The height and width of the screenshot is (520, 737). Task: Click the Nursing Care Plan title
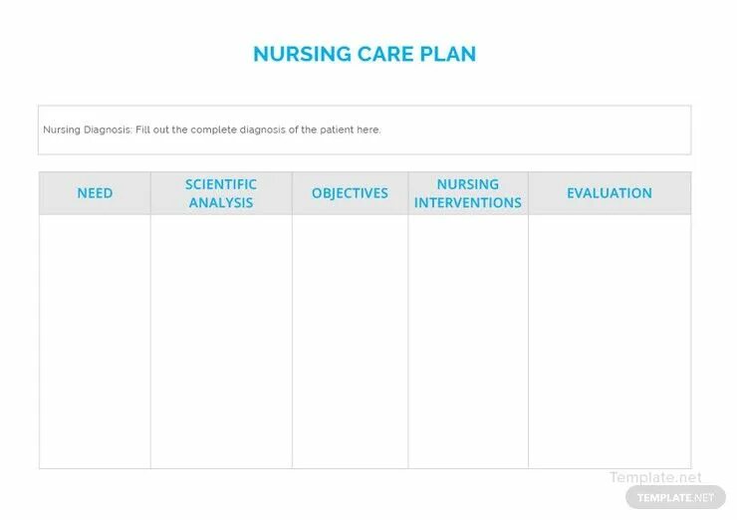click(x=365, y=54)
